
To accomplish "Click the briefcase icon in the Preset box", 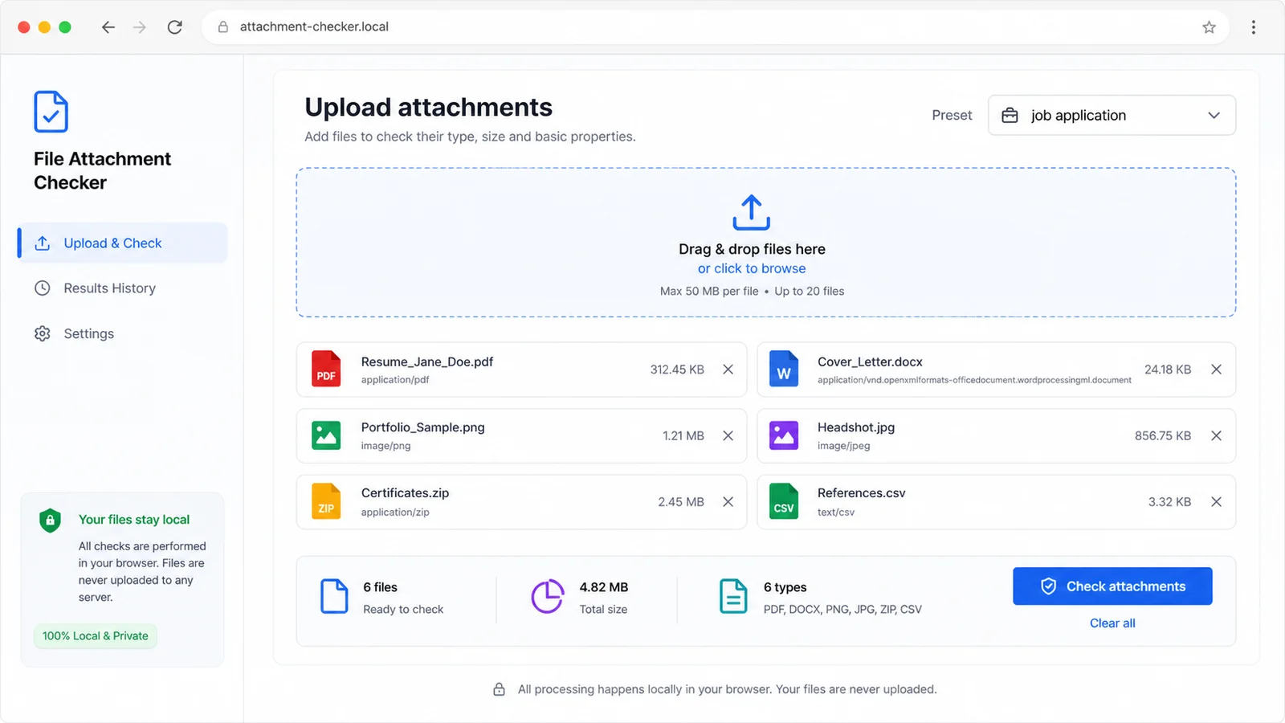I will tap(1010, 116).
